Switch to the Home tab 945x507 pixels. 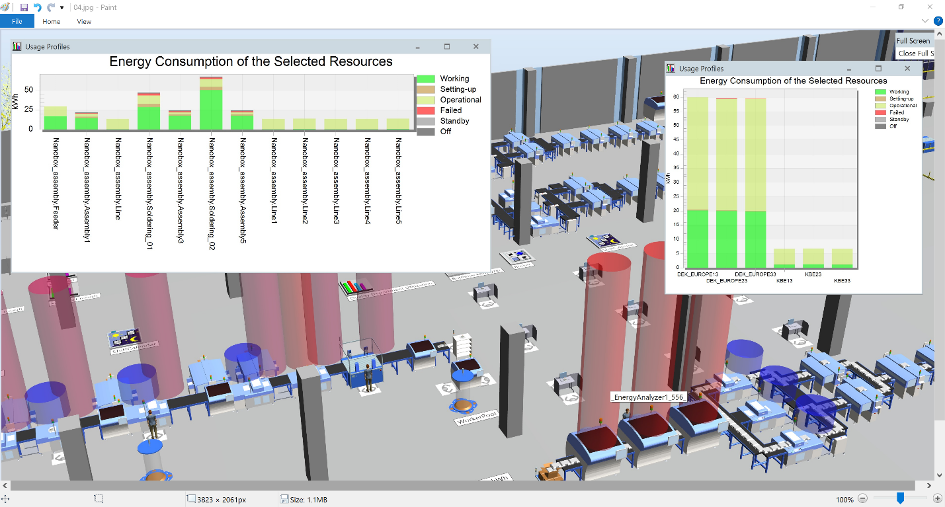51,21
